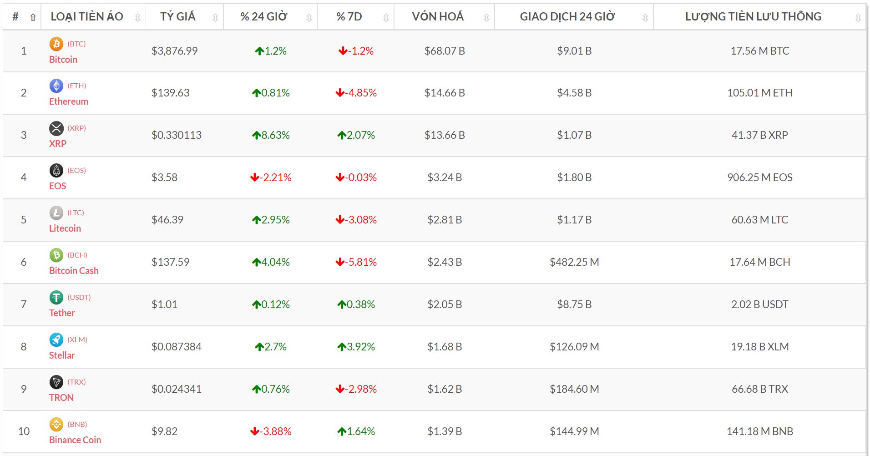This screenshot has width=870, height=456.
Task: Click the VỐN HOÁ header text
Action: click(x=438, y=16)
